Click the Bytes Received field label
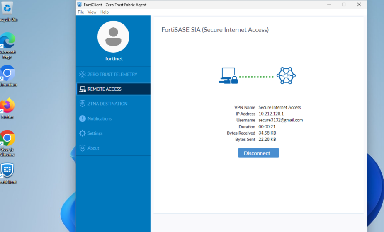The height and width of the screenshot is (232, 384). 241,133
